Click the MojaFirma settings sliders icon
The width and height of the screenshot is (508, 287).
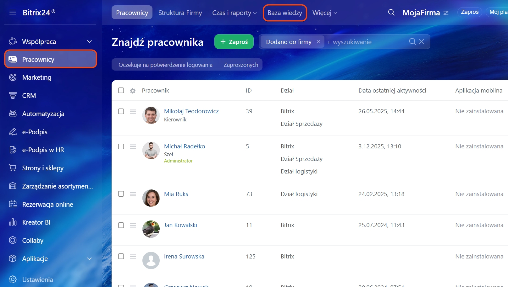click(446, 13)
